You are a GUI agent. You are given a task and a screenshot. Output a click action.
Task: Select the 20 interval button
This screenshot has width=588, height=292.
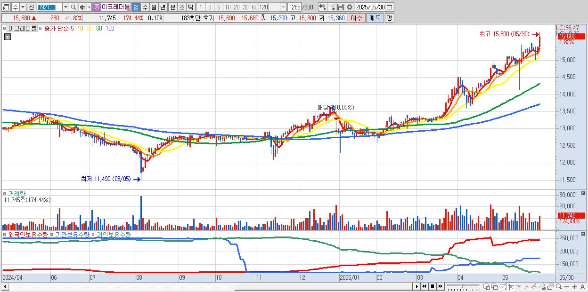237,7
